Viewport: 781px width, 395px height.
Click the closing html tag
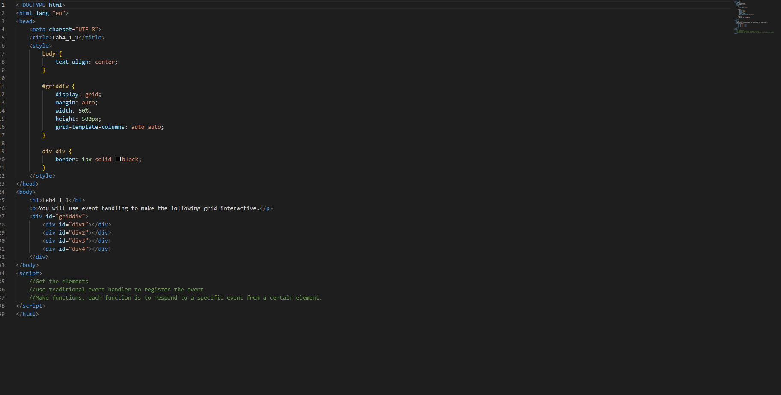[x=27, y=314]
